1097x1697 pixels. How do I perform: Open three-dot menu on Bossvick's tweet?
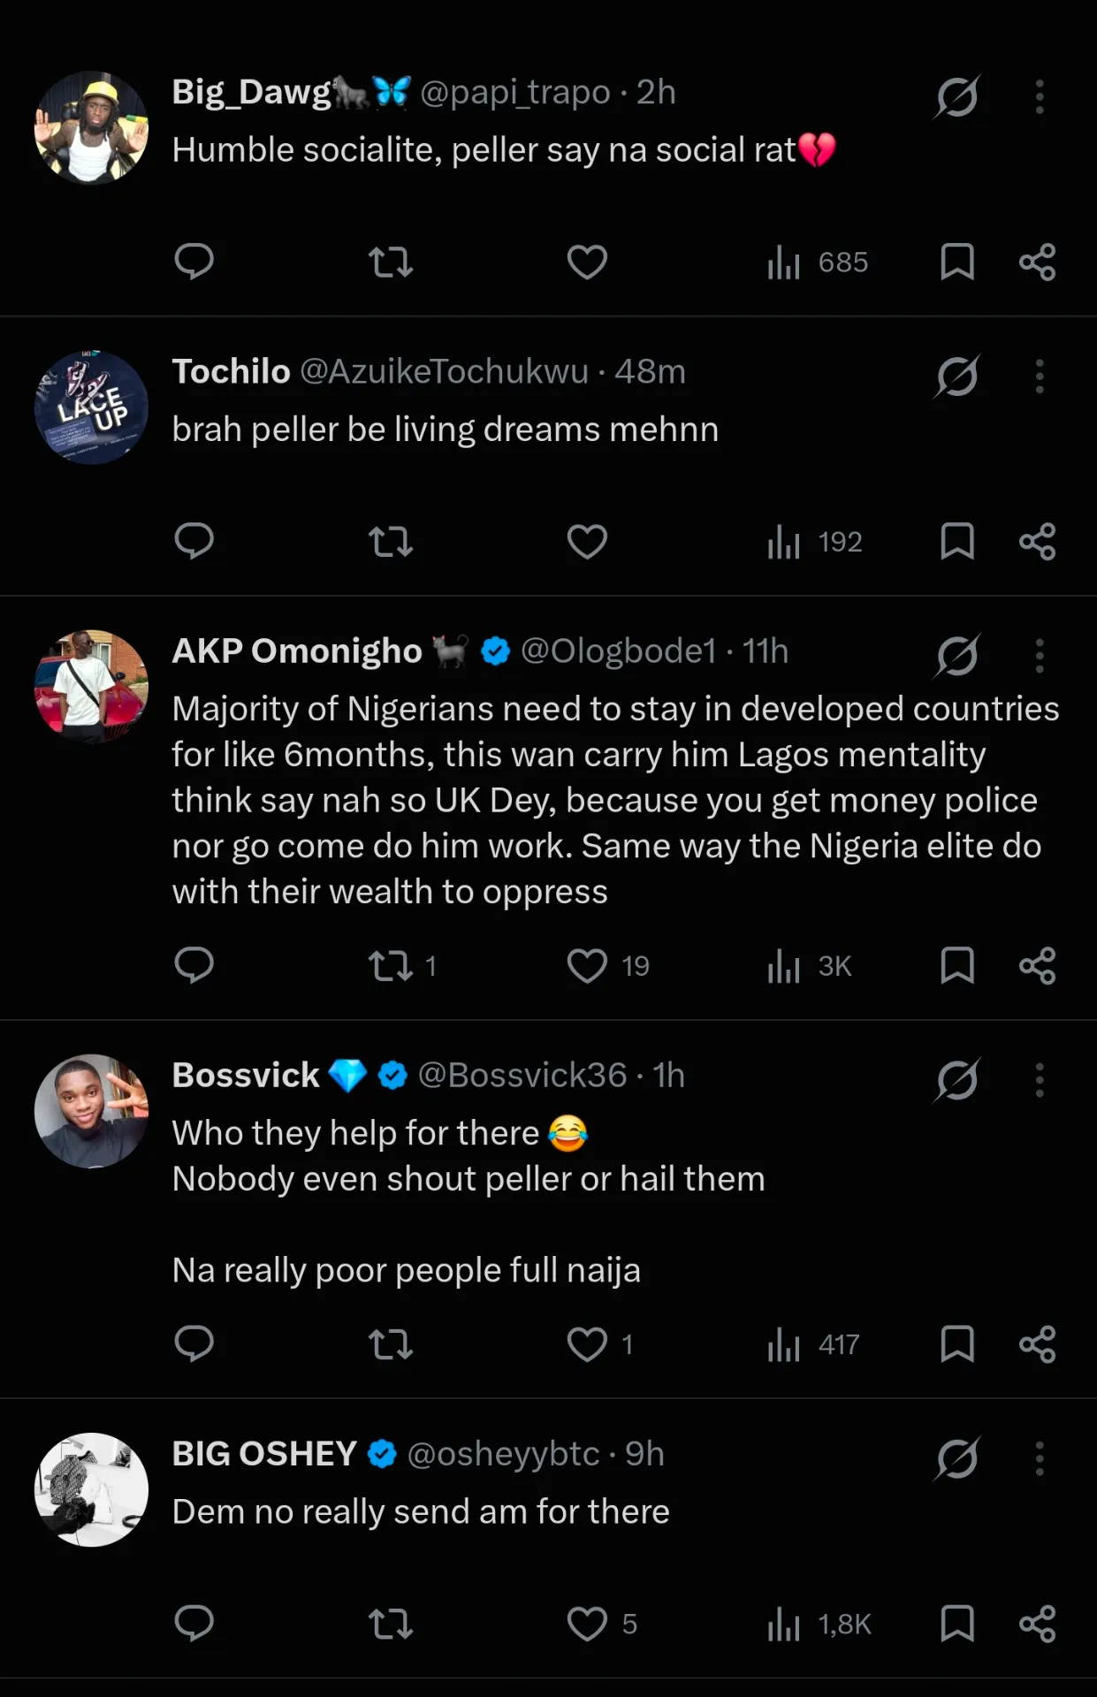pyautogui.click(x=1040, y=1080)
